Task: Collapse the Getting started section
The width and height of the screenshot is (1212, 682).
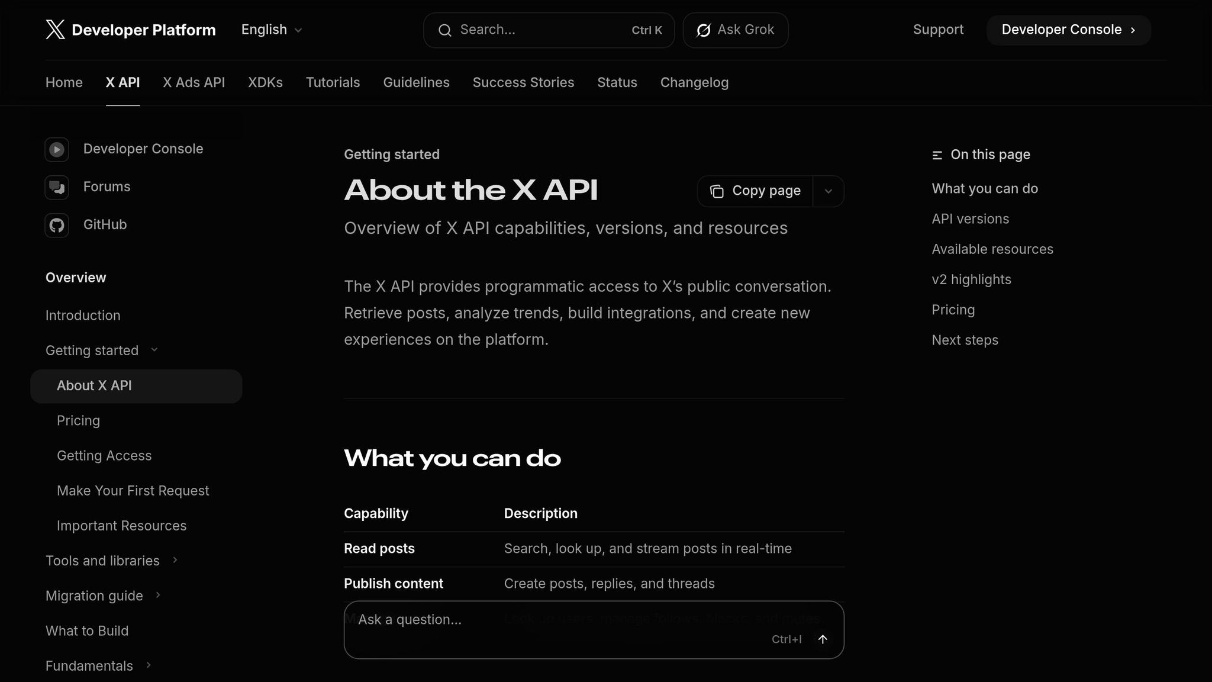Action: (x=154, y=350)
